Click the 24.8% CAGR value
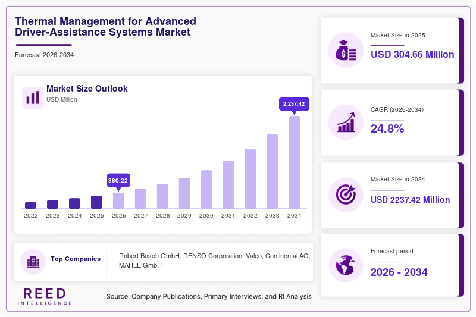 pos(387,128)
